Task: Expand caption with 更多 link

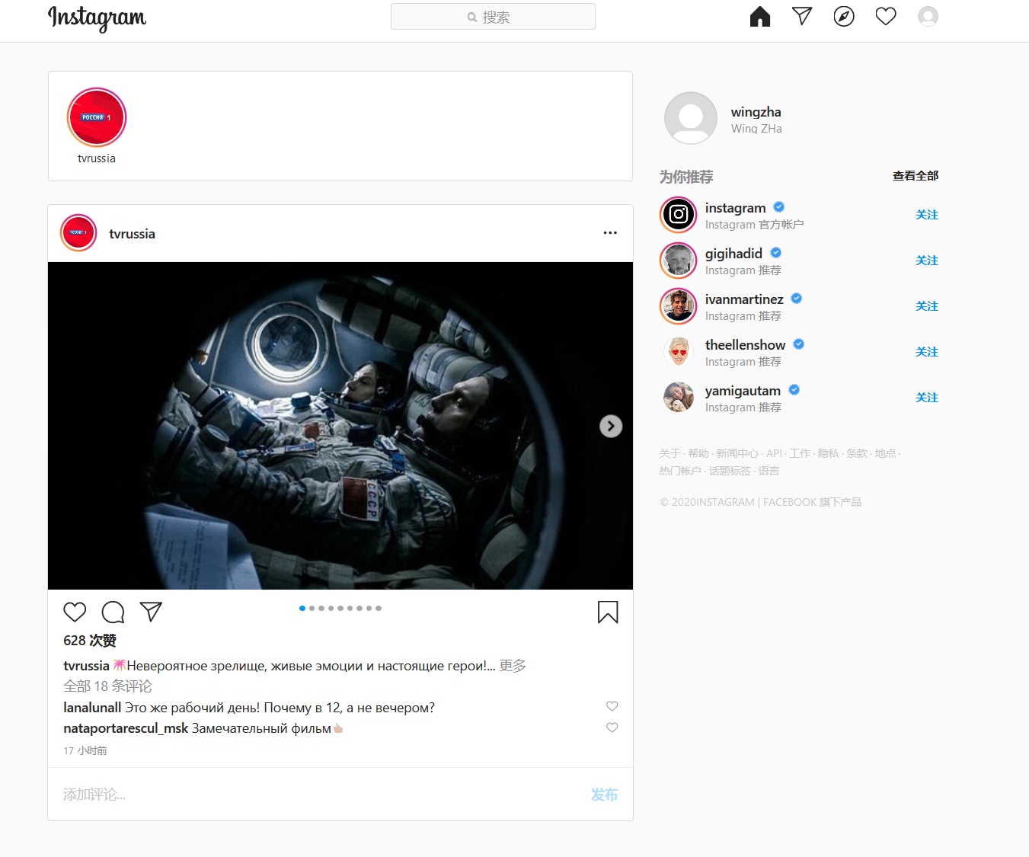Action: [513, 666]
